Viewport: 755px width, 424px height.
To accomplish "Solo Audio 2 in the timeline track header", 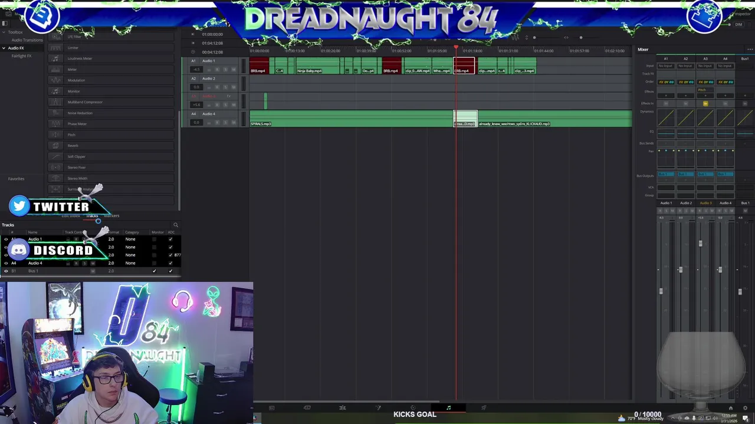I will pyautogui.click(x=225, y=87).
